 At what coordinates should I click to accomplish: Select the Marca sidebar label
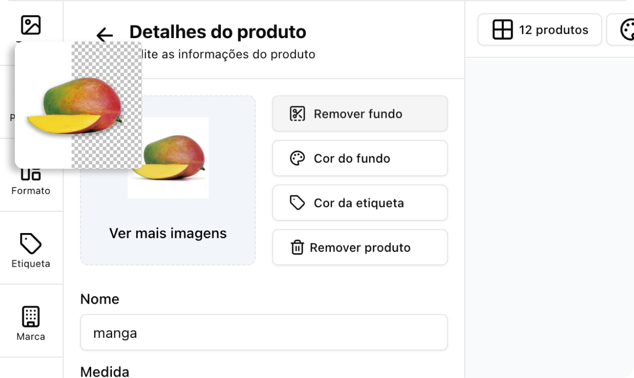click(x=31, y=336)
